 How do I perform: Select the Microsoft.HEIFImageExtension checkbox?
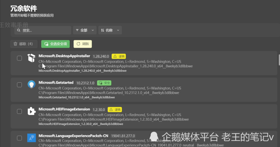pyautogui.click(x=20, y=111)
